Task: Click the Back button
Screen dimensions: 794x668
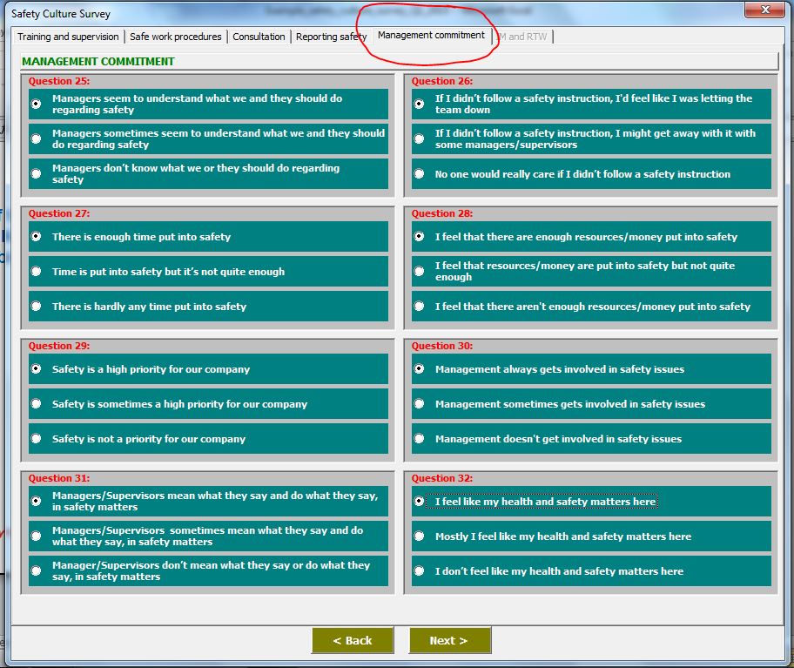Action: [x=353, y=640]
